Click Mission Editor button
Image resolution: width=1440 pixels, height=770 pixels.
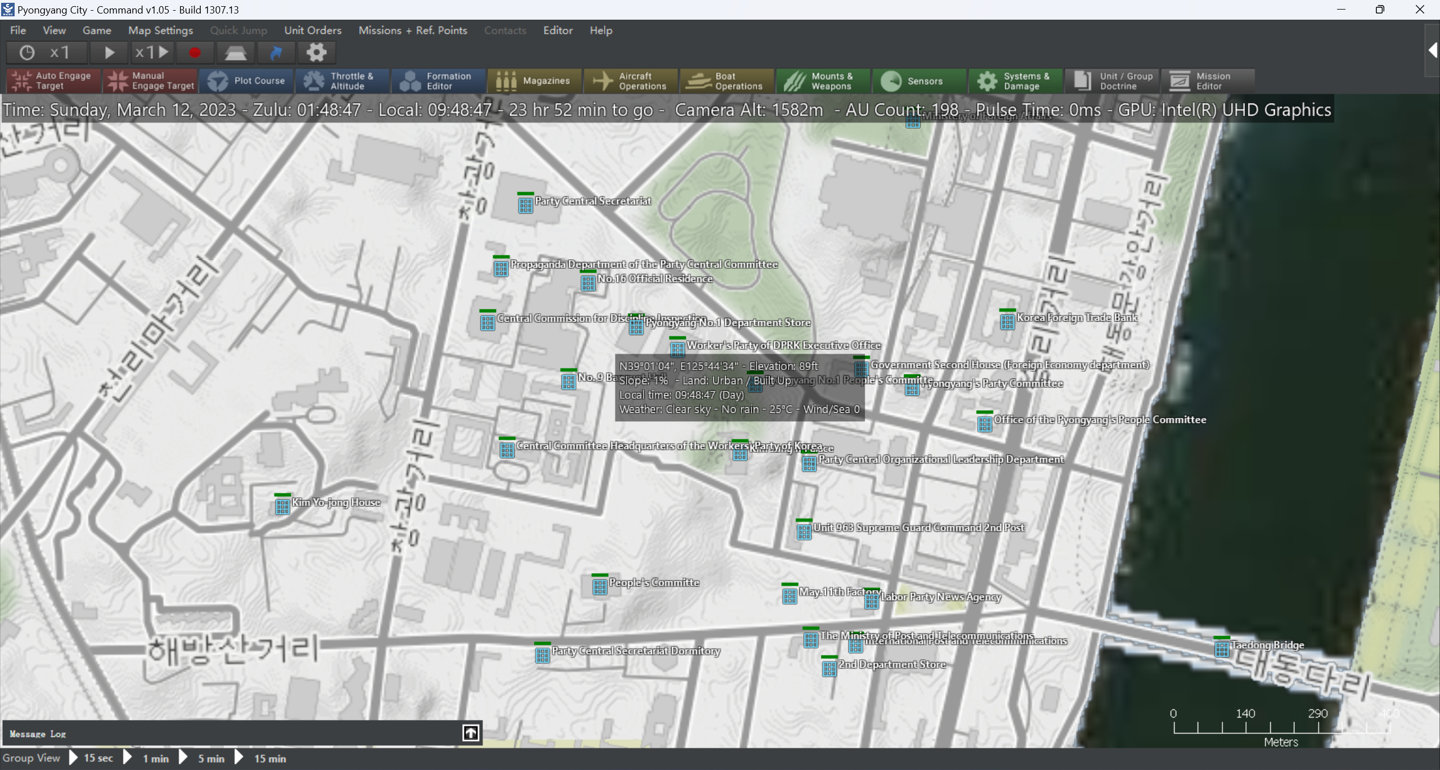1208,81
